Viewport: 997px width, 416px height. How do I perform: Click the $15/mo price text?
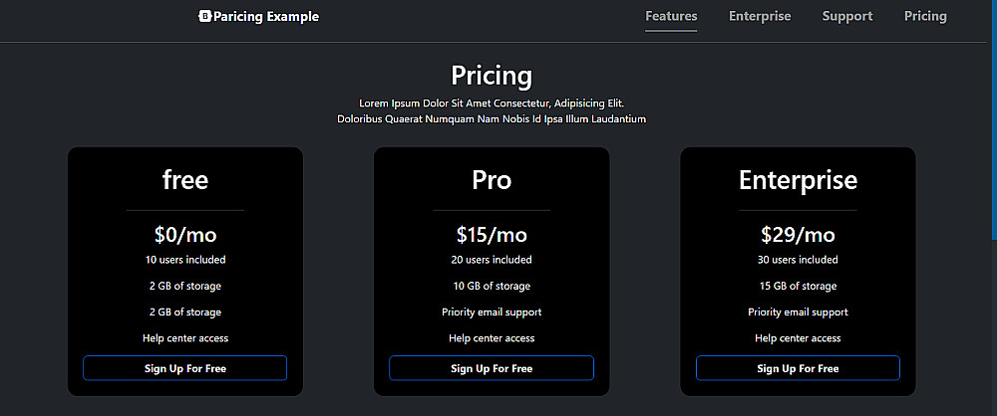[492, 235]
